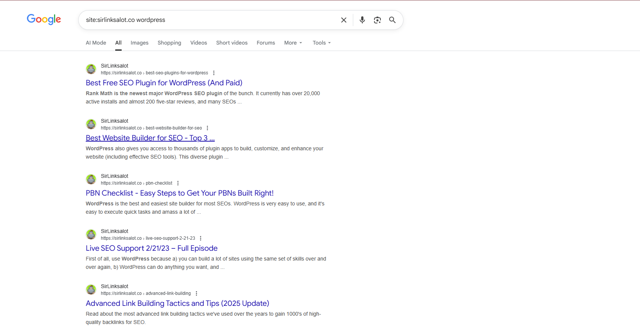Image resolution: width=640 pixels, height=327 pixels.
Task: Click SirLinksalot favicon beside Advanced Link Building result
Action: click(x=91, y=290)
